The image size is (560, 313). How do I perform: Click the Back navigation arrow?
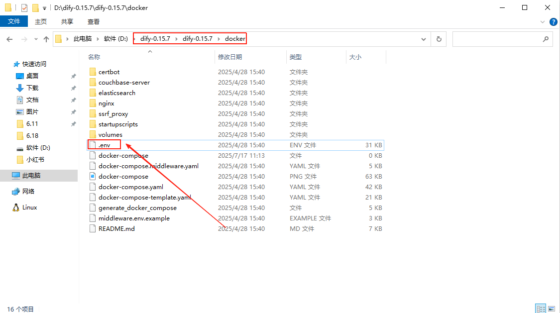coord(10,39)
